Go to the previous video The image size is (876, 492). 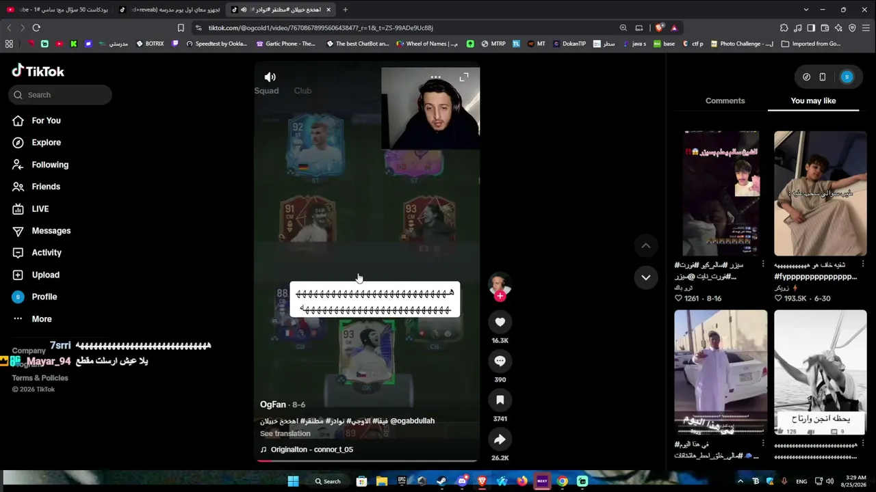(645, 245)
